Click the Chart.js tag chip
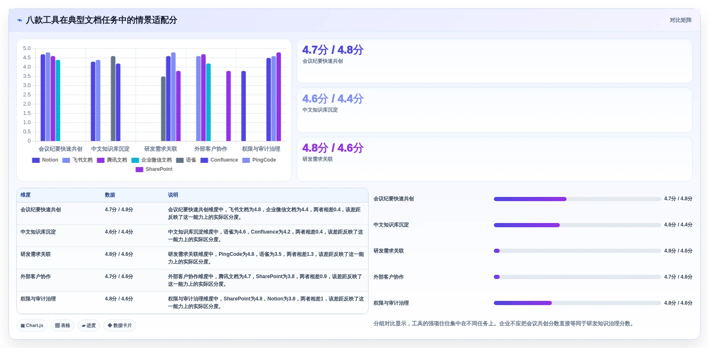The height and width of the screenshot is (348, 709). (x=32, y=325)
